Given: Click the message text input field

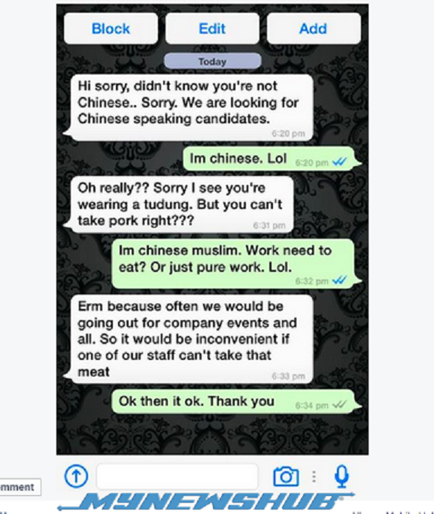Looking at the screenshot, I should pyautogui.click(x=178, y=476).
